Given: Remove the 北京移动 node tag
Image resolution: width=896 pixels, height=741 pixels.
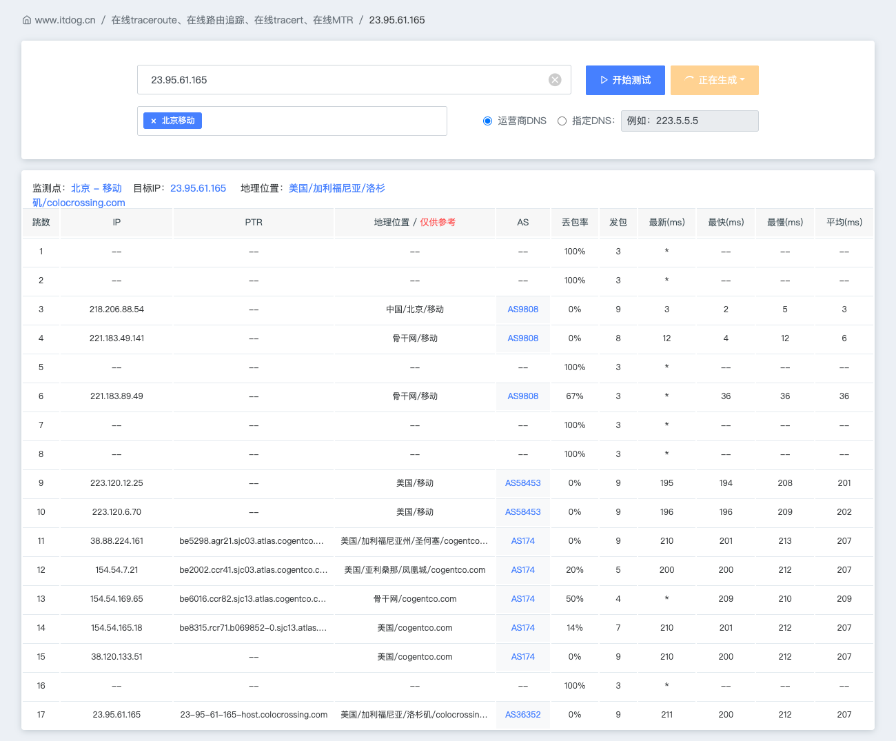Looking at the screenshot, I should pos(154,121).
